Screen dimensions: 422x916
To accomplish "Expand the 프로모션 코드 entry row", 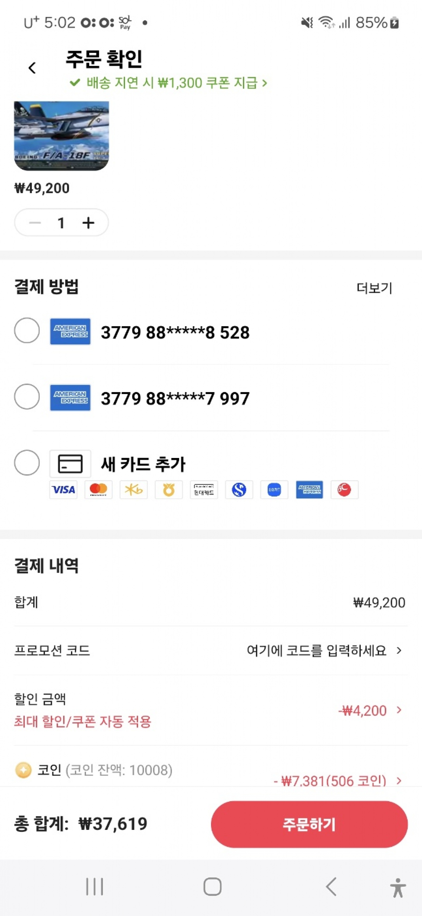I will point(399,650).
